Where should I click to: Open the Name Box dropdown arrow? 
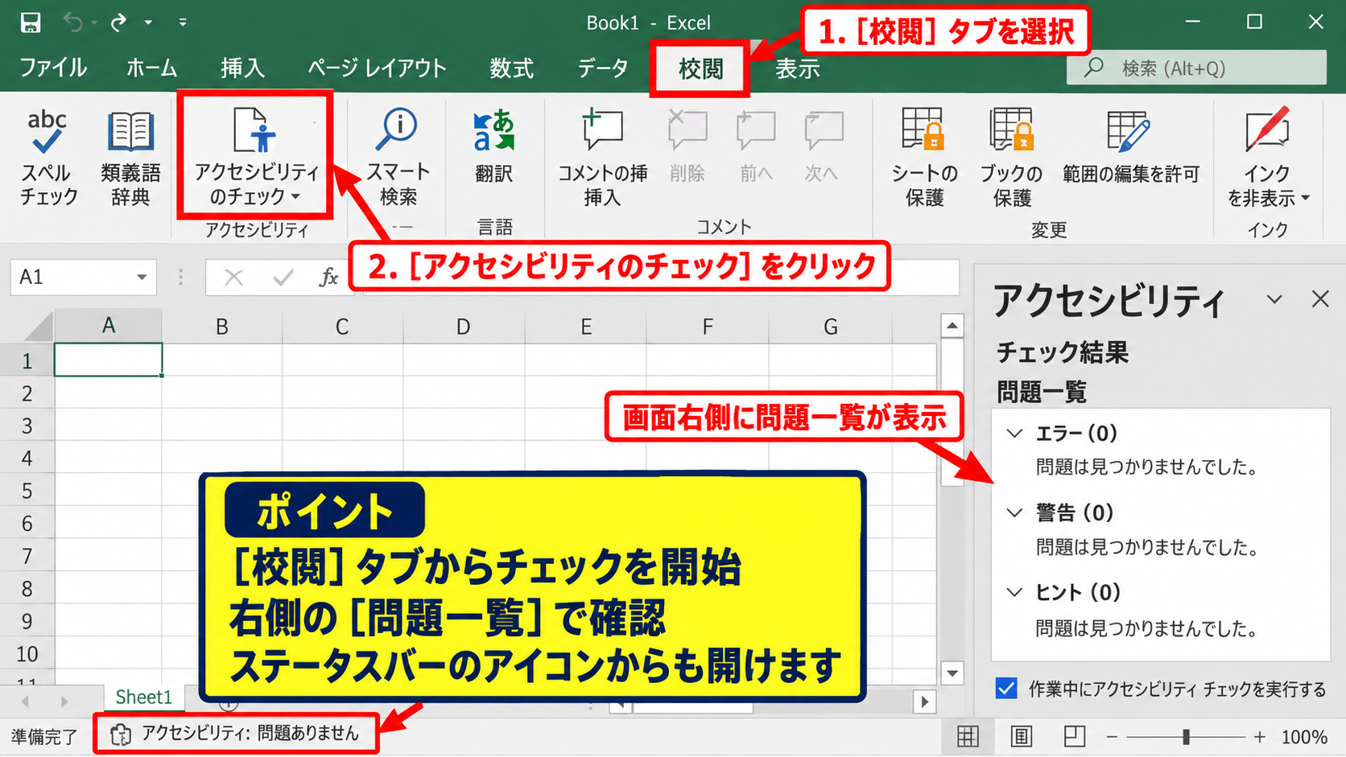[x=142, y=278]
